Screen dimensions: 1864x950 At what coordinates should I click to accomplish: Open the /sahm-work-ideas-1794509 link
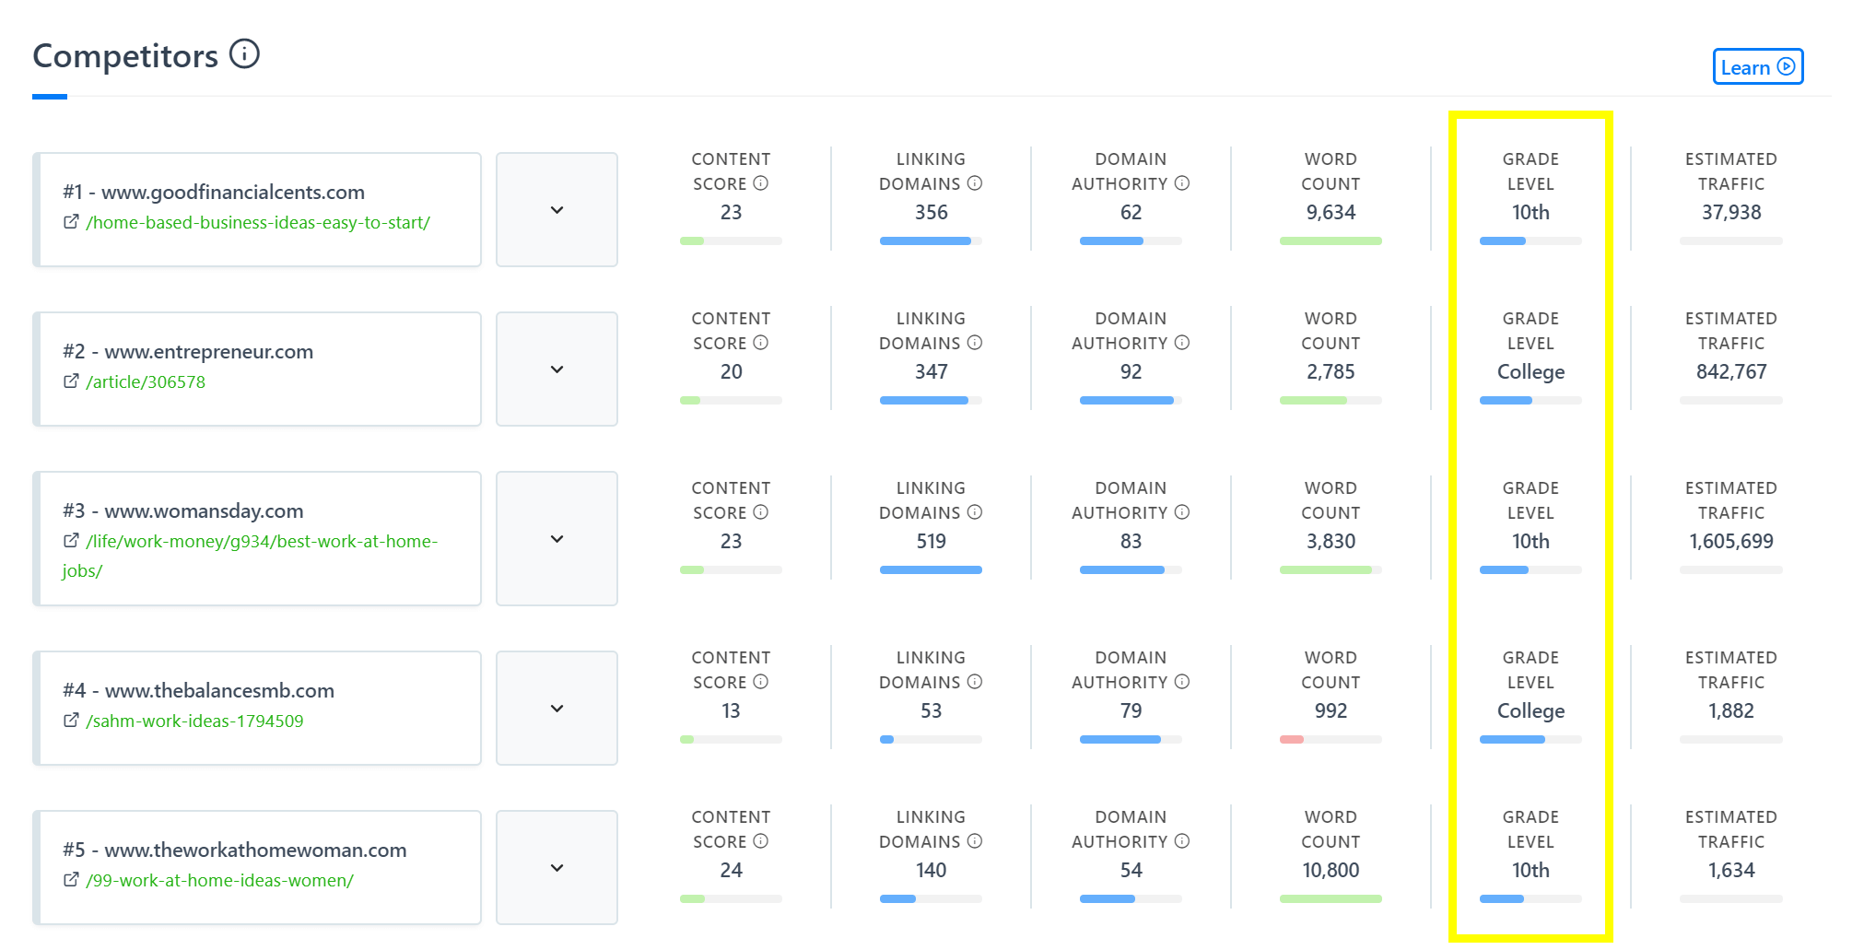tap(194, 721)
